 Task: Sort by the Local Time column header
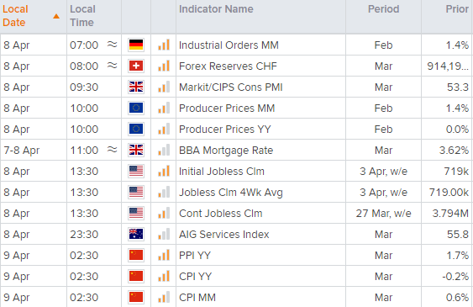click(82, 16)
